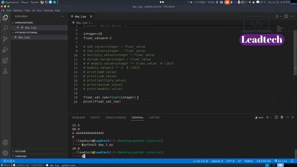297x167 pixels.
Task: Open the Places system menu
Action: (x=25, y=2)
